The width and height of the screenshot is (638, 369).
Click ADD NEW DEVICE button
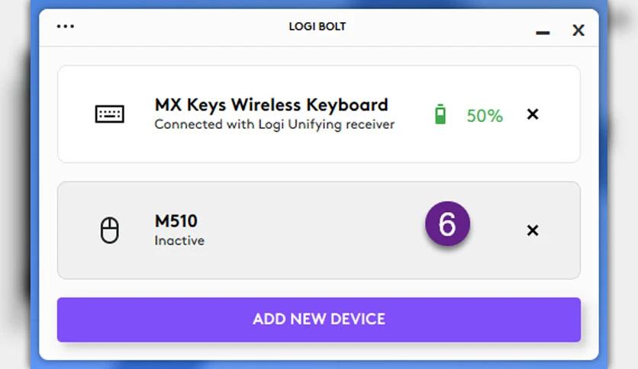(x=319, y=319)
